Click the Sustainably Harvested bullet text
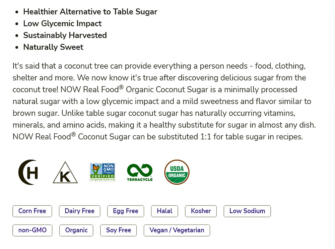The width and height of the screenshot is (335, 249). 65,35
